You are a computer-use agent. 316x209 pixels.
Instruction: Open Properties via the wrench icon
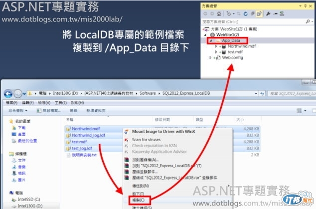click(x=268, y=14)
